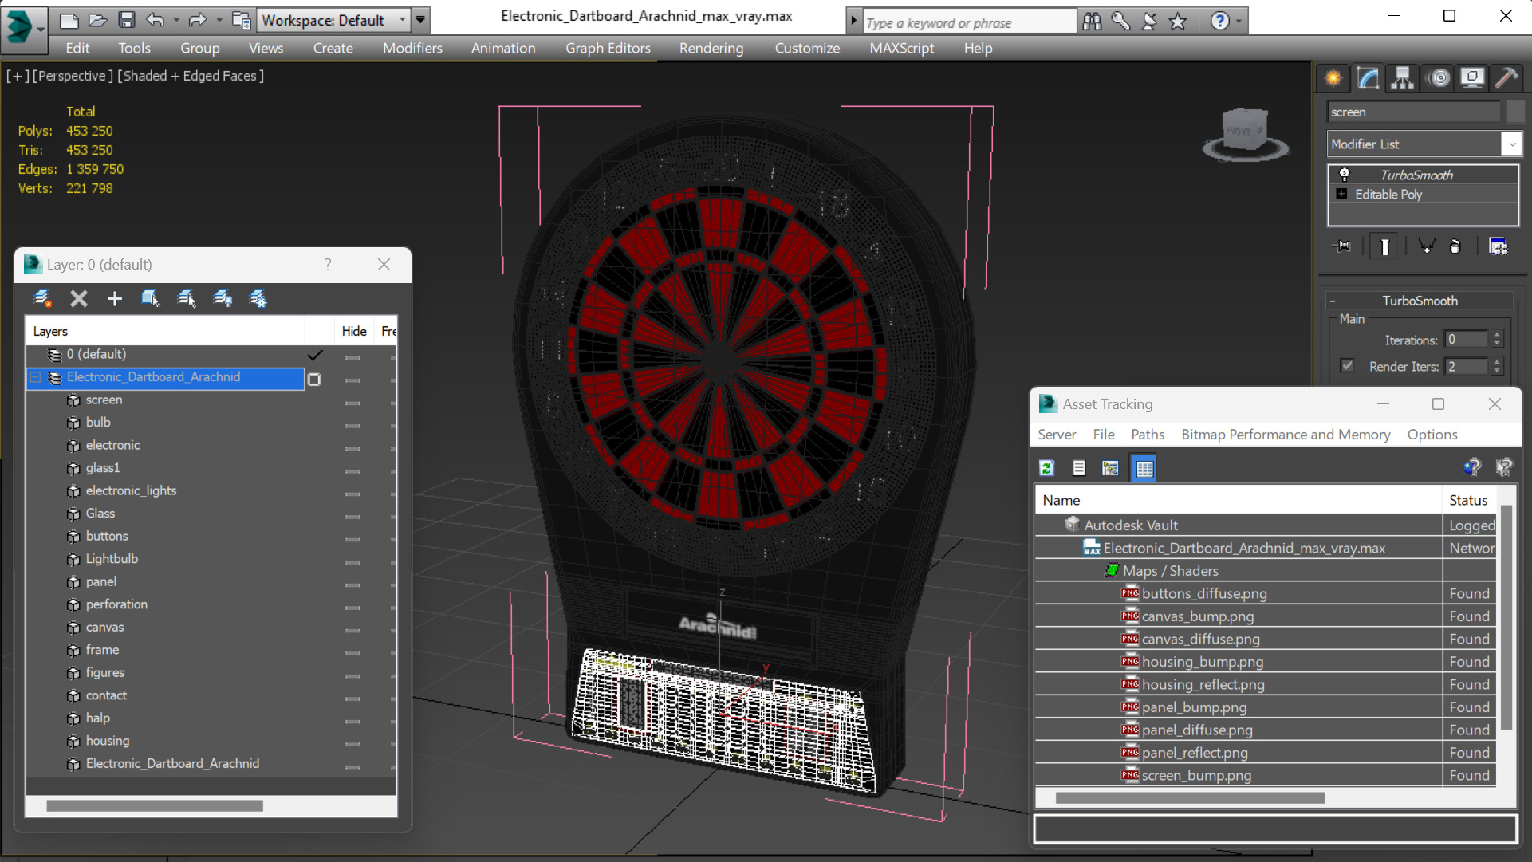Collapse the TurboSmooth rollout
The image size is (1532, 862).
[1332, 301]
